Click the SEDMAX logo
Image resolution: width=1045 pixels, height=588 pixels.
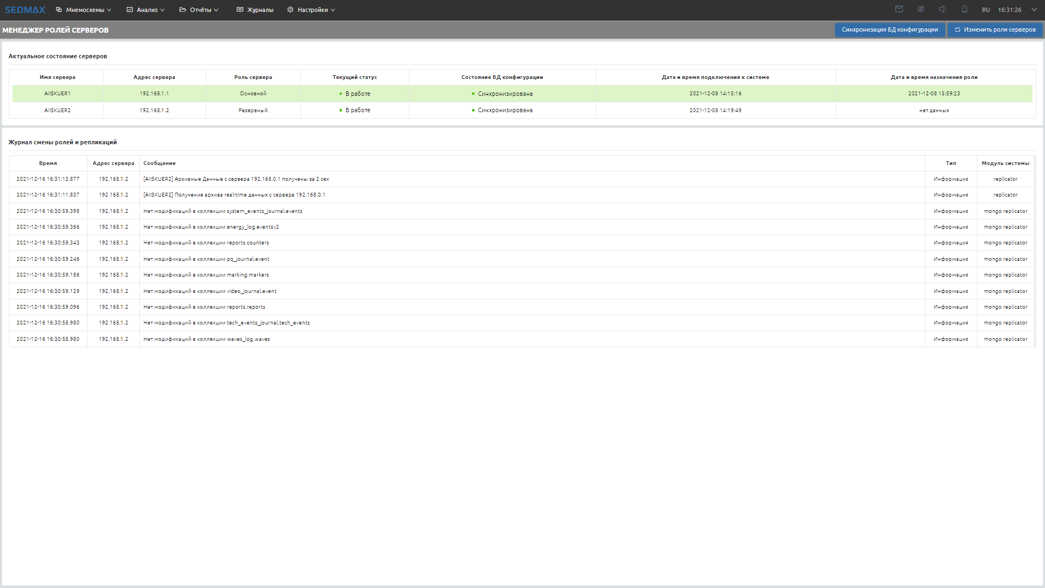pyautogui.click(x=25, y=10)
